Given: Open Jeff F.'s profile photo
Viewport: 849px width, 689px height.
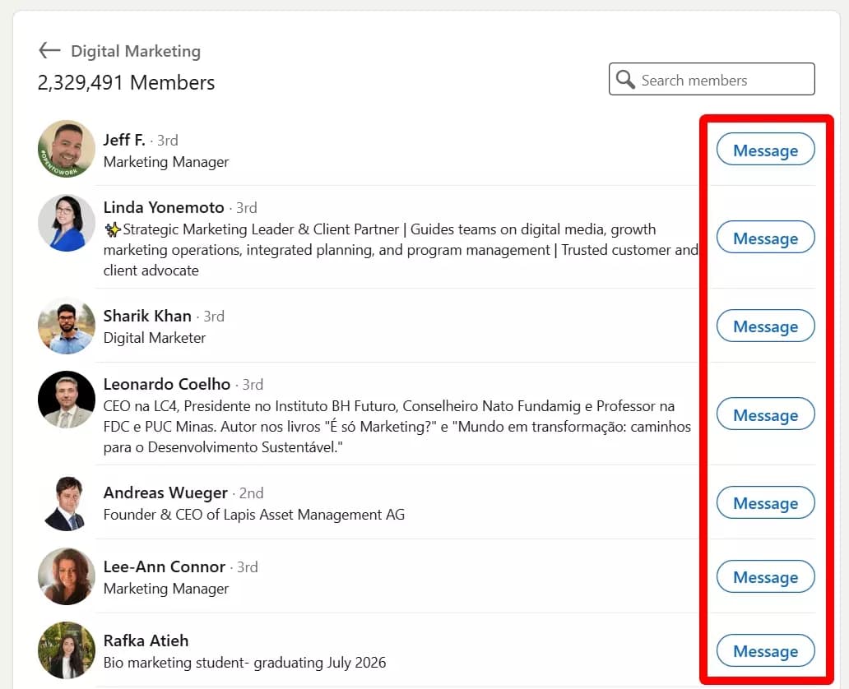Looking at the screenshot, I should (67, 149).
